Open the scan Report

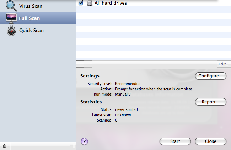coord(211,102)
